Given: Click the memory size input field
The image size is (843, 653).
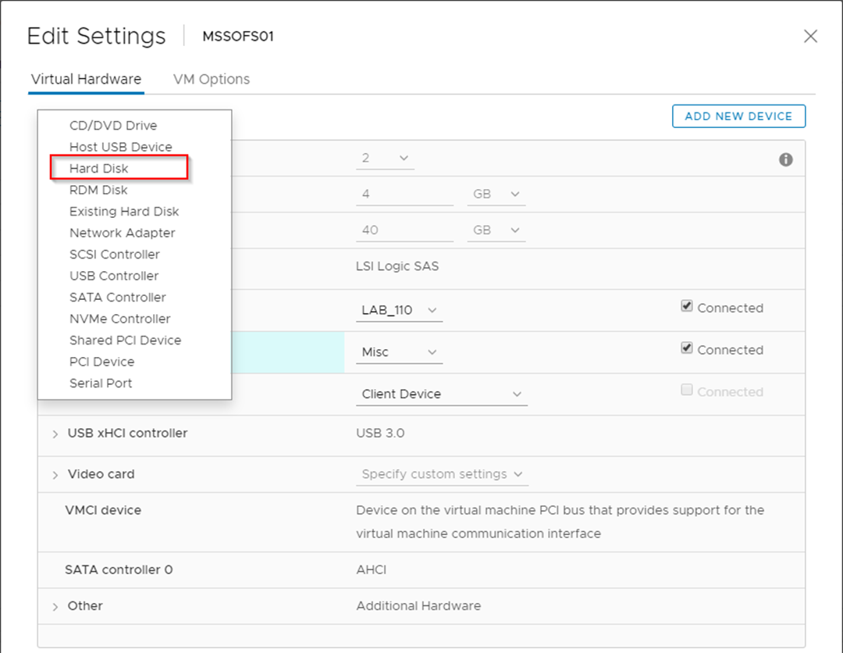Looking at the screenshot, I should [x=404, y=194].
